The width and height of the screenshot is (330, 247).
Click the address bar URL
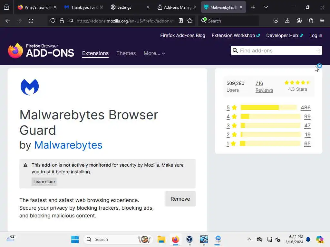click(125, 21)
